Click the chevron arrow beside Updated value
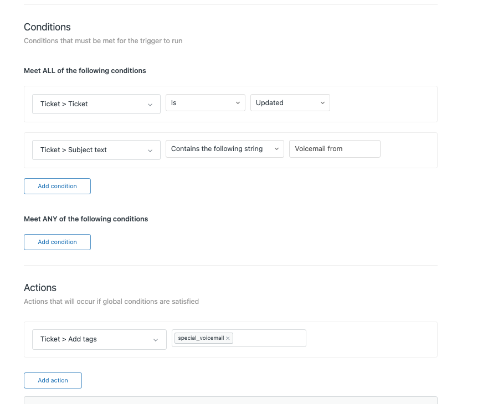 click(322, 103)
